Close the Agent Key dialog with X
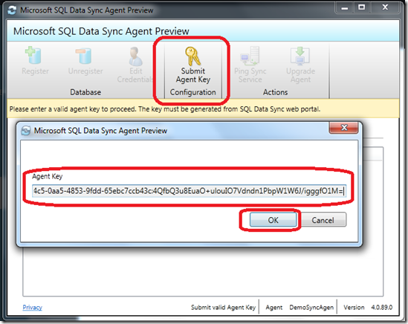Screen dimensions: 408x324 (x=344, y=127)
